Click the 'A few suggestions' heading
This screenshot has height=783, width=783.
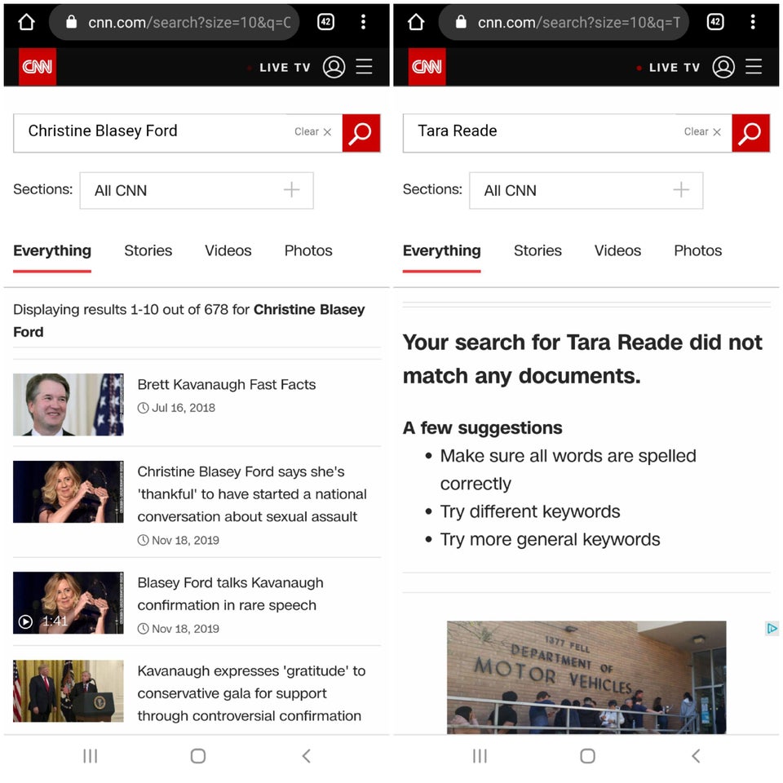pyautogui.click(x=482, y=428)
